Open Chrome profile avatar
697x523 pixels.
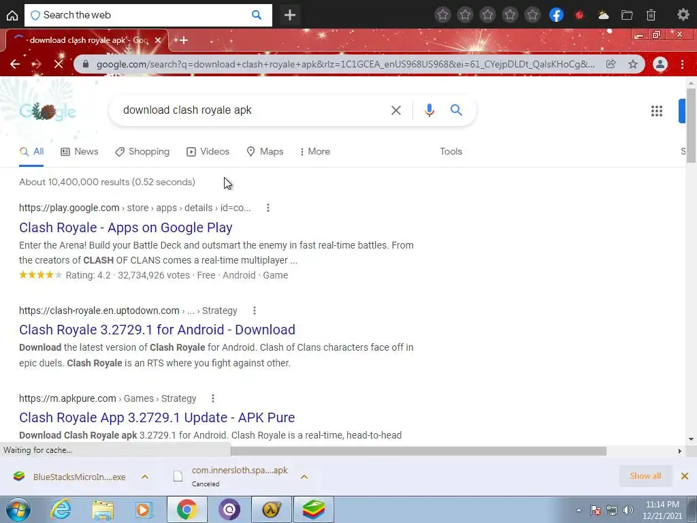coord(660,64)
